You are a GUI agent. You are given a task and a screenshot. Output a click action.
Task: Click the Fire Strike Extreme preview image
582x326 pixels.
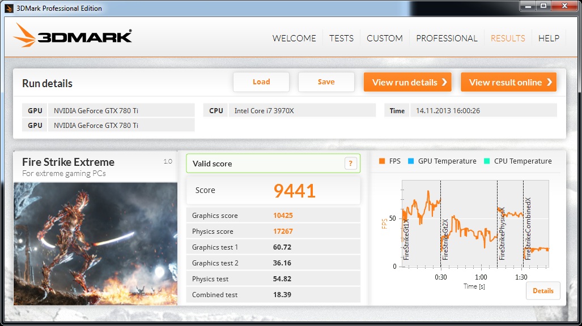(x=95, y=244)
